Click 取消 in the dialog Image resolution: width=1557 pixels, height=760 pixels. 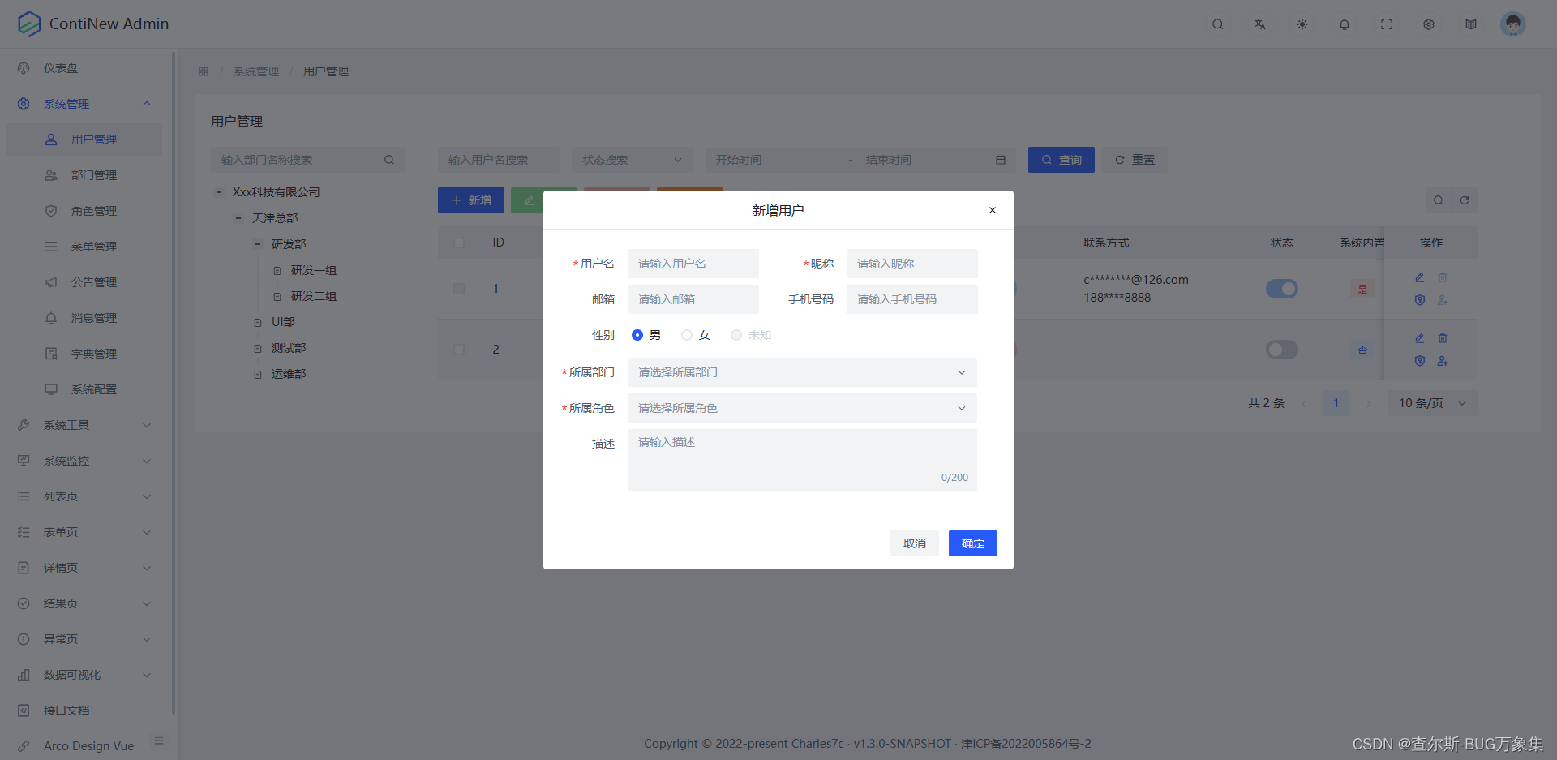(915, 543)
